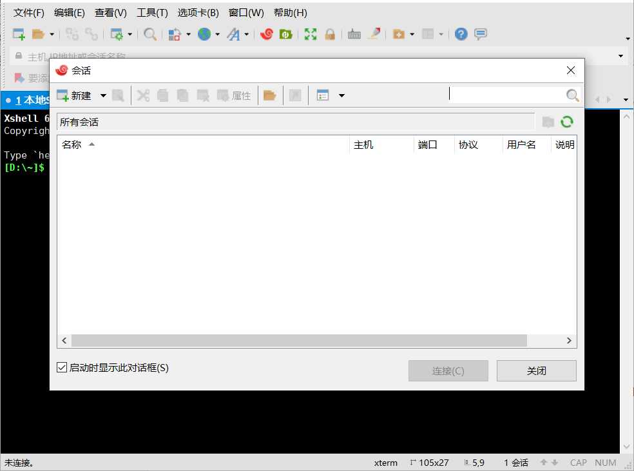Screen dimensions: 634x471
Task: Click the greyed Cut scissors icon in dialog
Action: point(143,96)
